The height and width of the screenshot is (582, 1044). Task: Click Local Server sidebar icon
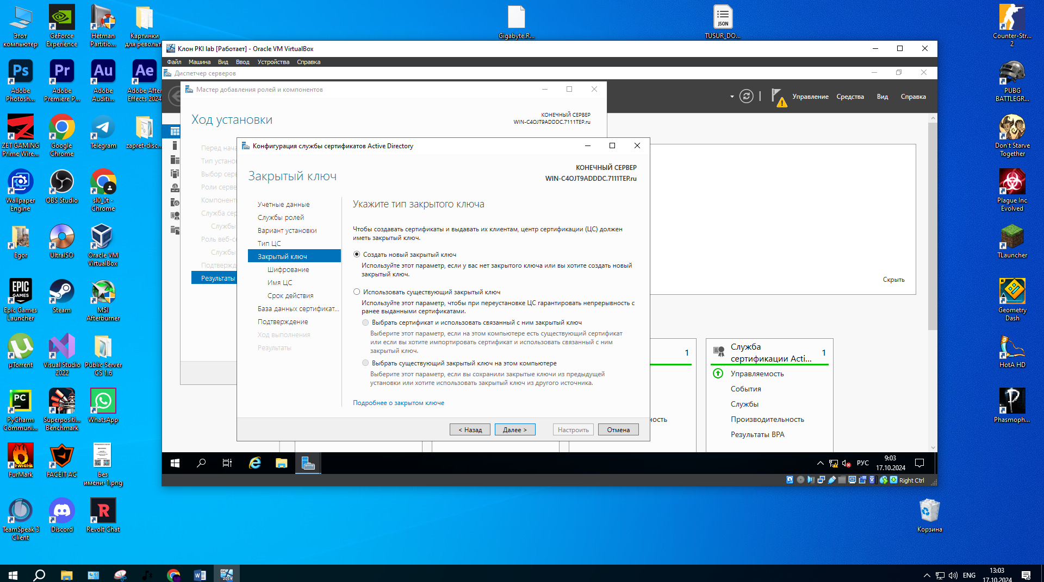175,145
